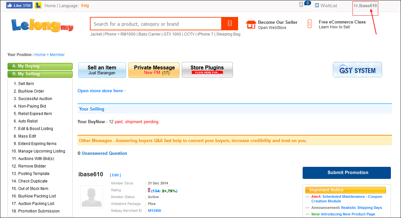Click Member in the breadcrumb
Viewport: 401px width, 218px height.
point(57,55)
